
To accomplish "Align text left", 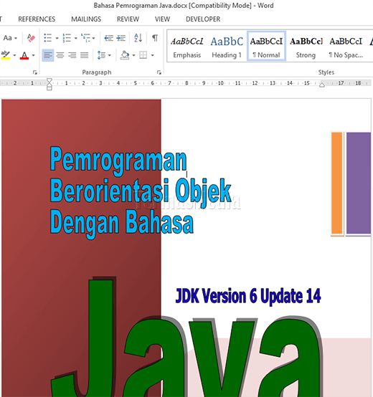I will tap(48, 55).
